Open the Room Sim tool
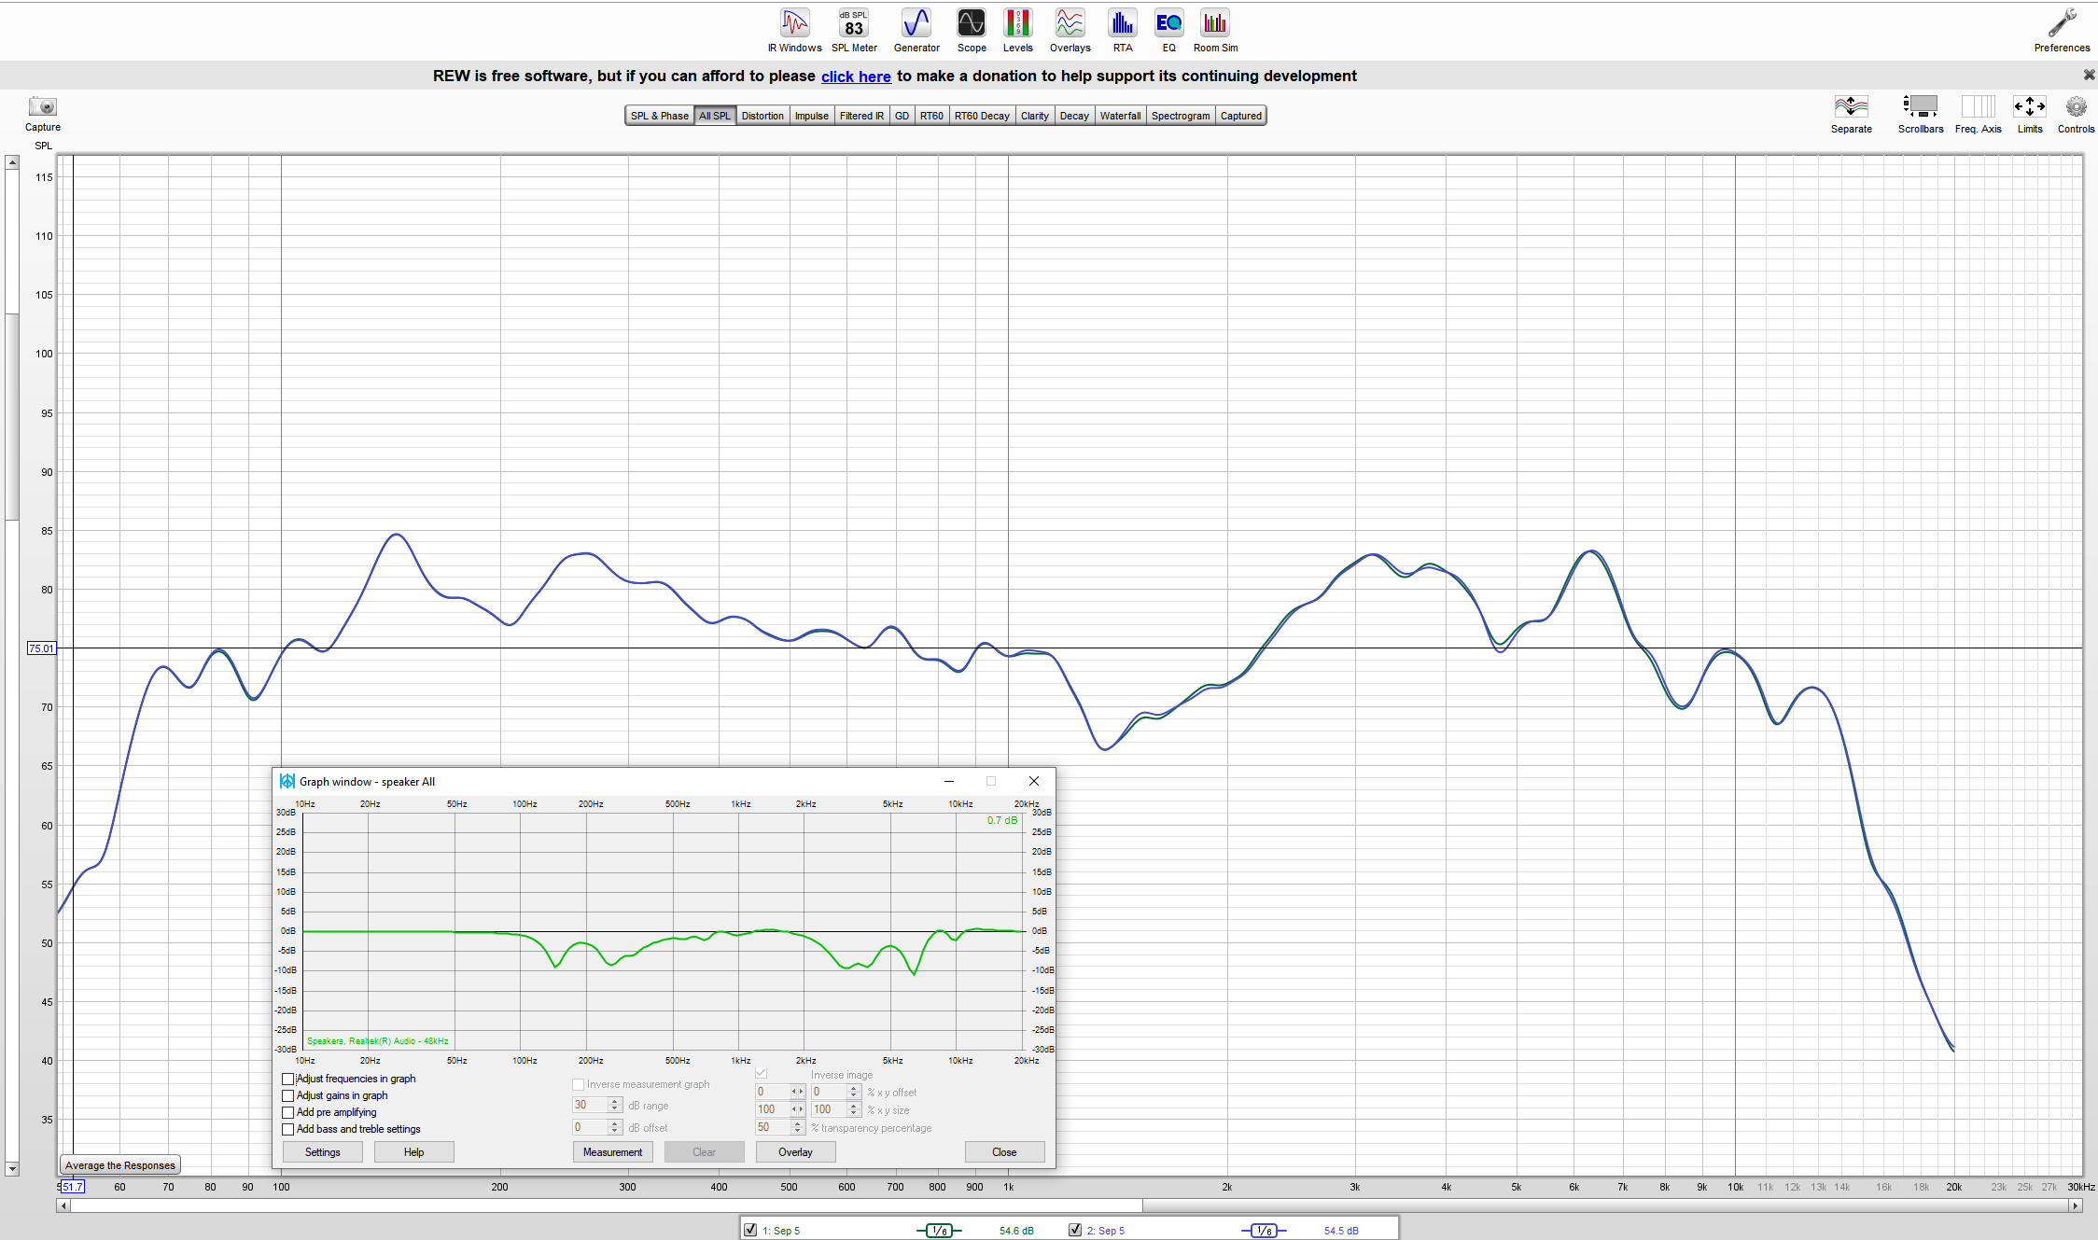The image size is (2098, 1240). click(1215, 31)
